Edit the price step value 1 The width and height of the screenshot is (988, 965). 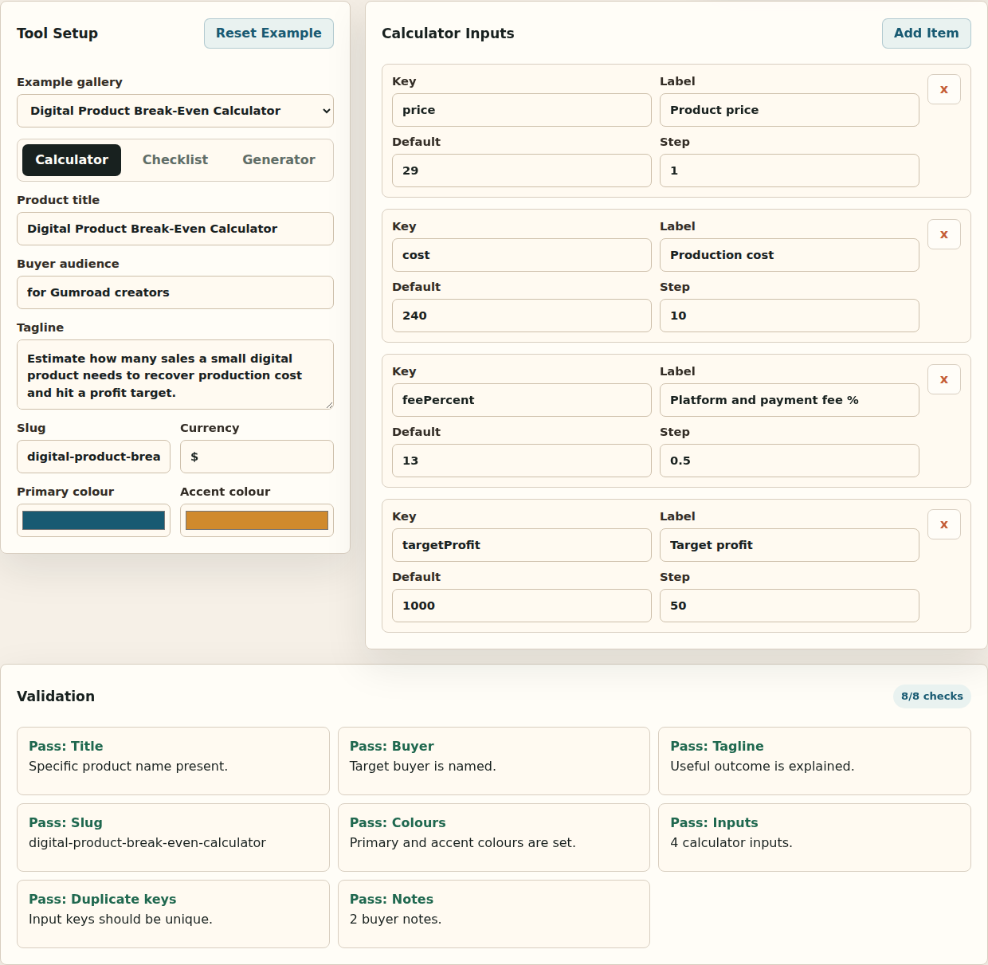[790, 171]
